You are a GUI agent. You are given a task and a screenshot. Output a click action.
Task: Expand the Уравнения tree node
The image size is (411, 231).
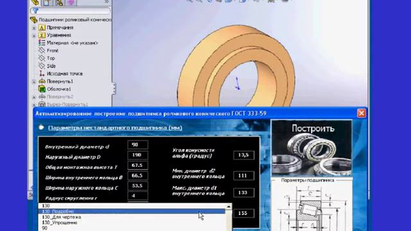tap(34, 35)
